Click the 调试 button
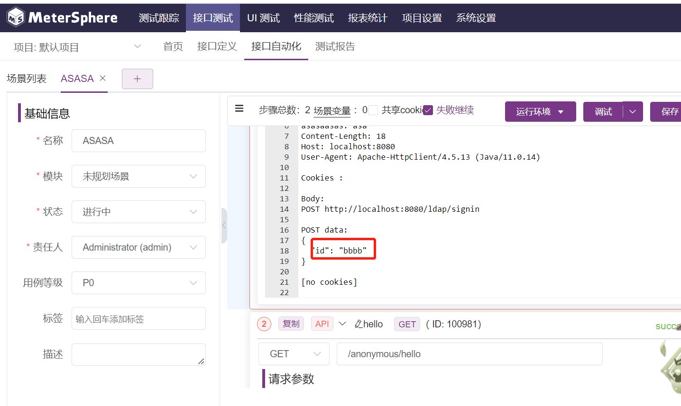The width and height of the screenshot is (681, 406). pyautogui.click(x=603, y=111)
